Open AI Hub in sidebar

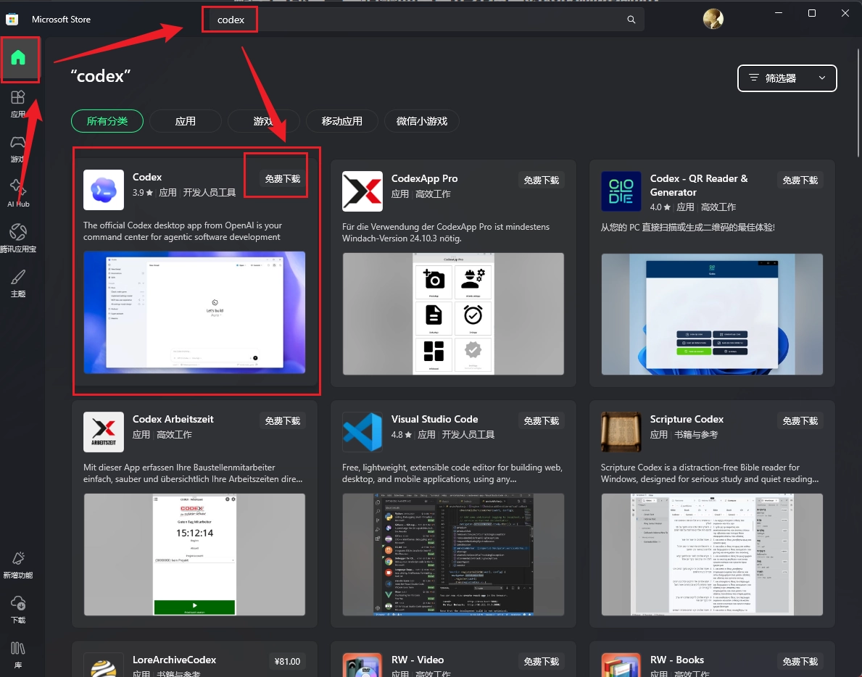(x=18, y=194)
